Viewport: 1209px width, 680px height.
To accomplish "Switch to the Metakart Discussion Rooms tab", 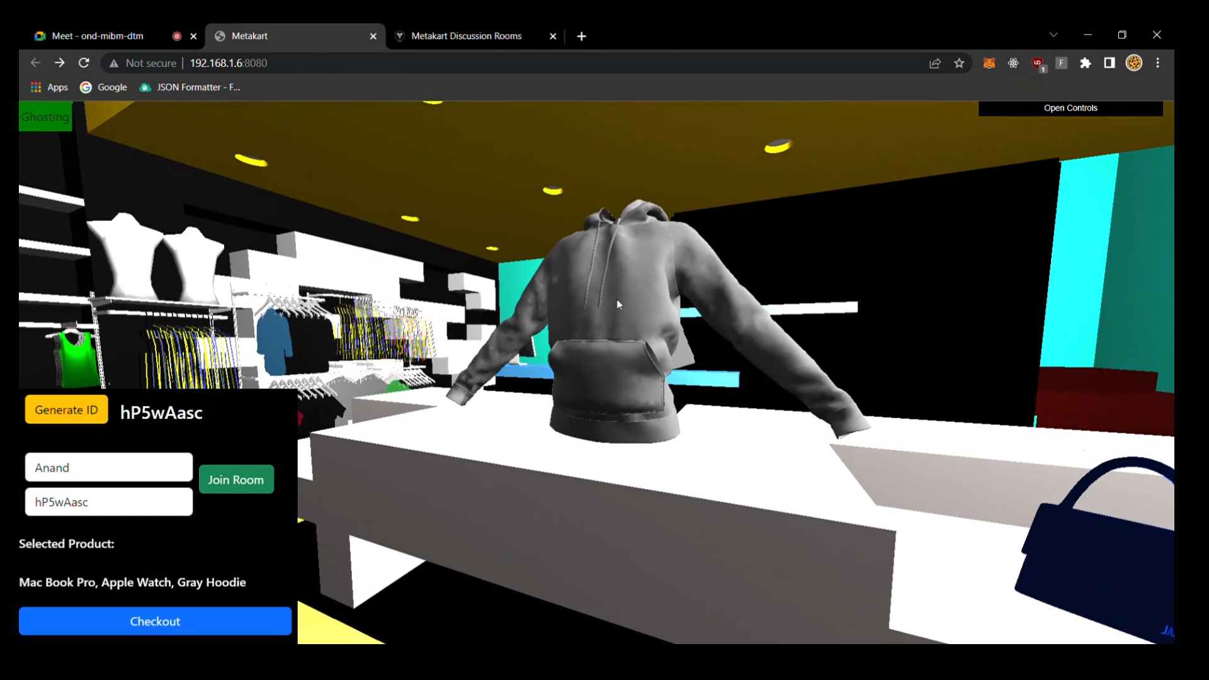I will tap(466, 37).
